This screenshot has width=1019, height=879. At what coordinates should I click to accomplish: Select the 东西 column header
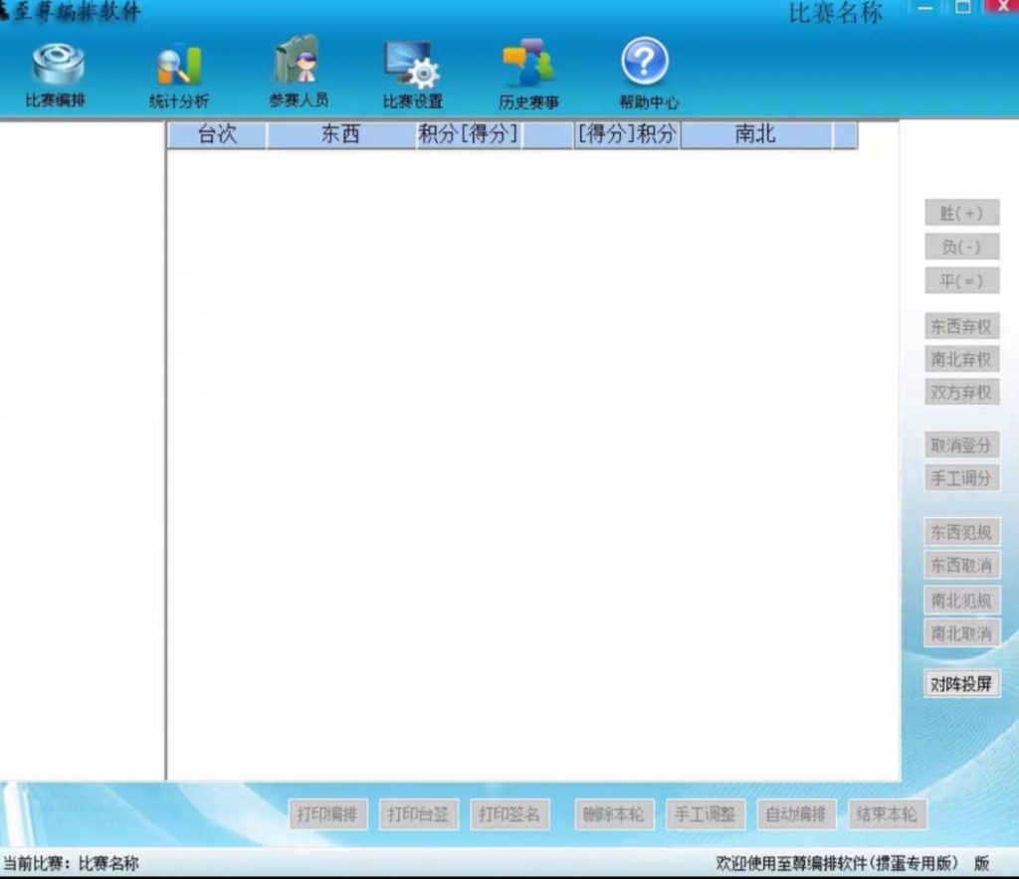coord(340,135)
